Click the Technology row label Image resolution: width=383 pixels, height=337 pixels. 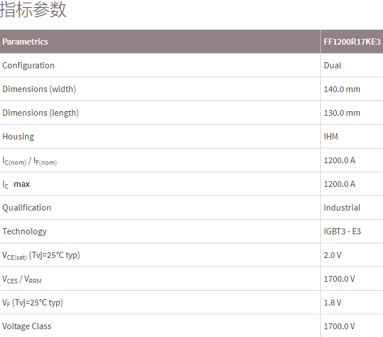click(x=24, y=231)
